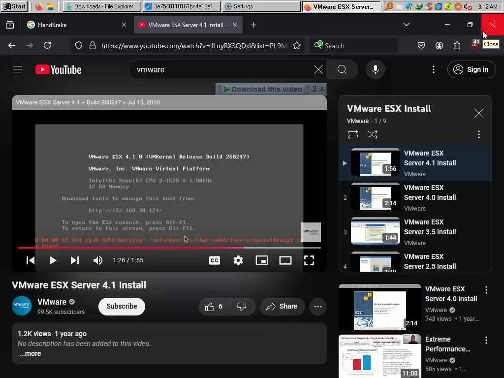View site security padlock info
This screenshot has width=504, height=378.
tap(93, 46)
